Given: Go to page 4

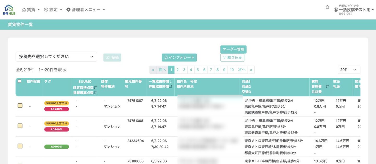Looking at the screenshot, I should click(x=191, y=70).
